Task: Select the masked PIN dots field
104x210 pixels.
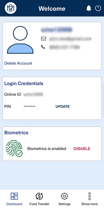Action: click(29, 106)
